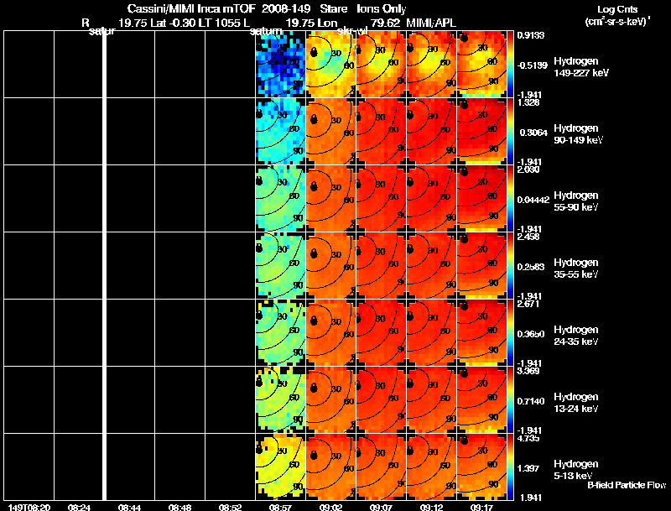
Task: Select the 'Hydrogen 90-149 keV' row label
Action: coord(578,134)
